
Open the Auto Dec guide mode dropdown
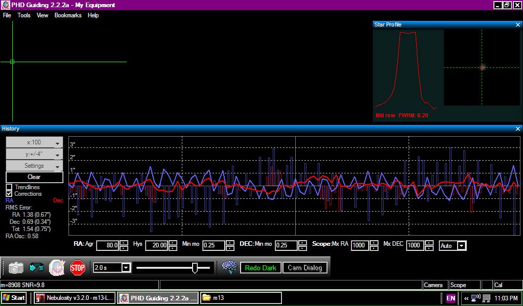[461, 246]
